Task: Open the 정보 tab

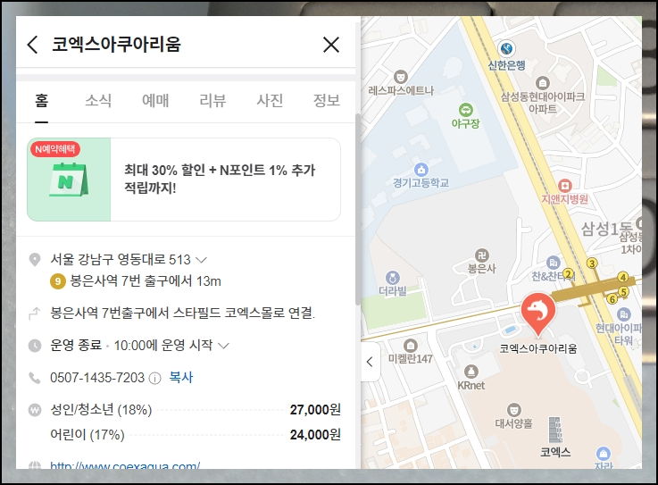Action: click(x=327, y=100)
